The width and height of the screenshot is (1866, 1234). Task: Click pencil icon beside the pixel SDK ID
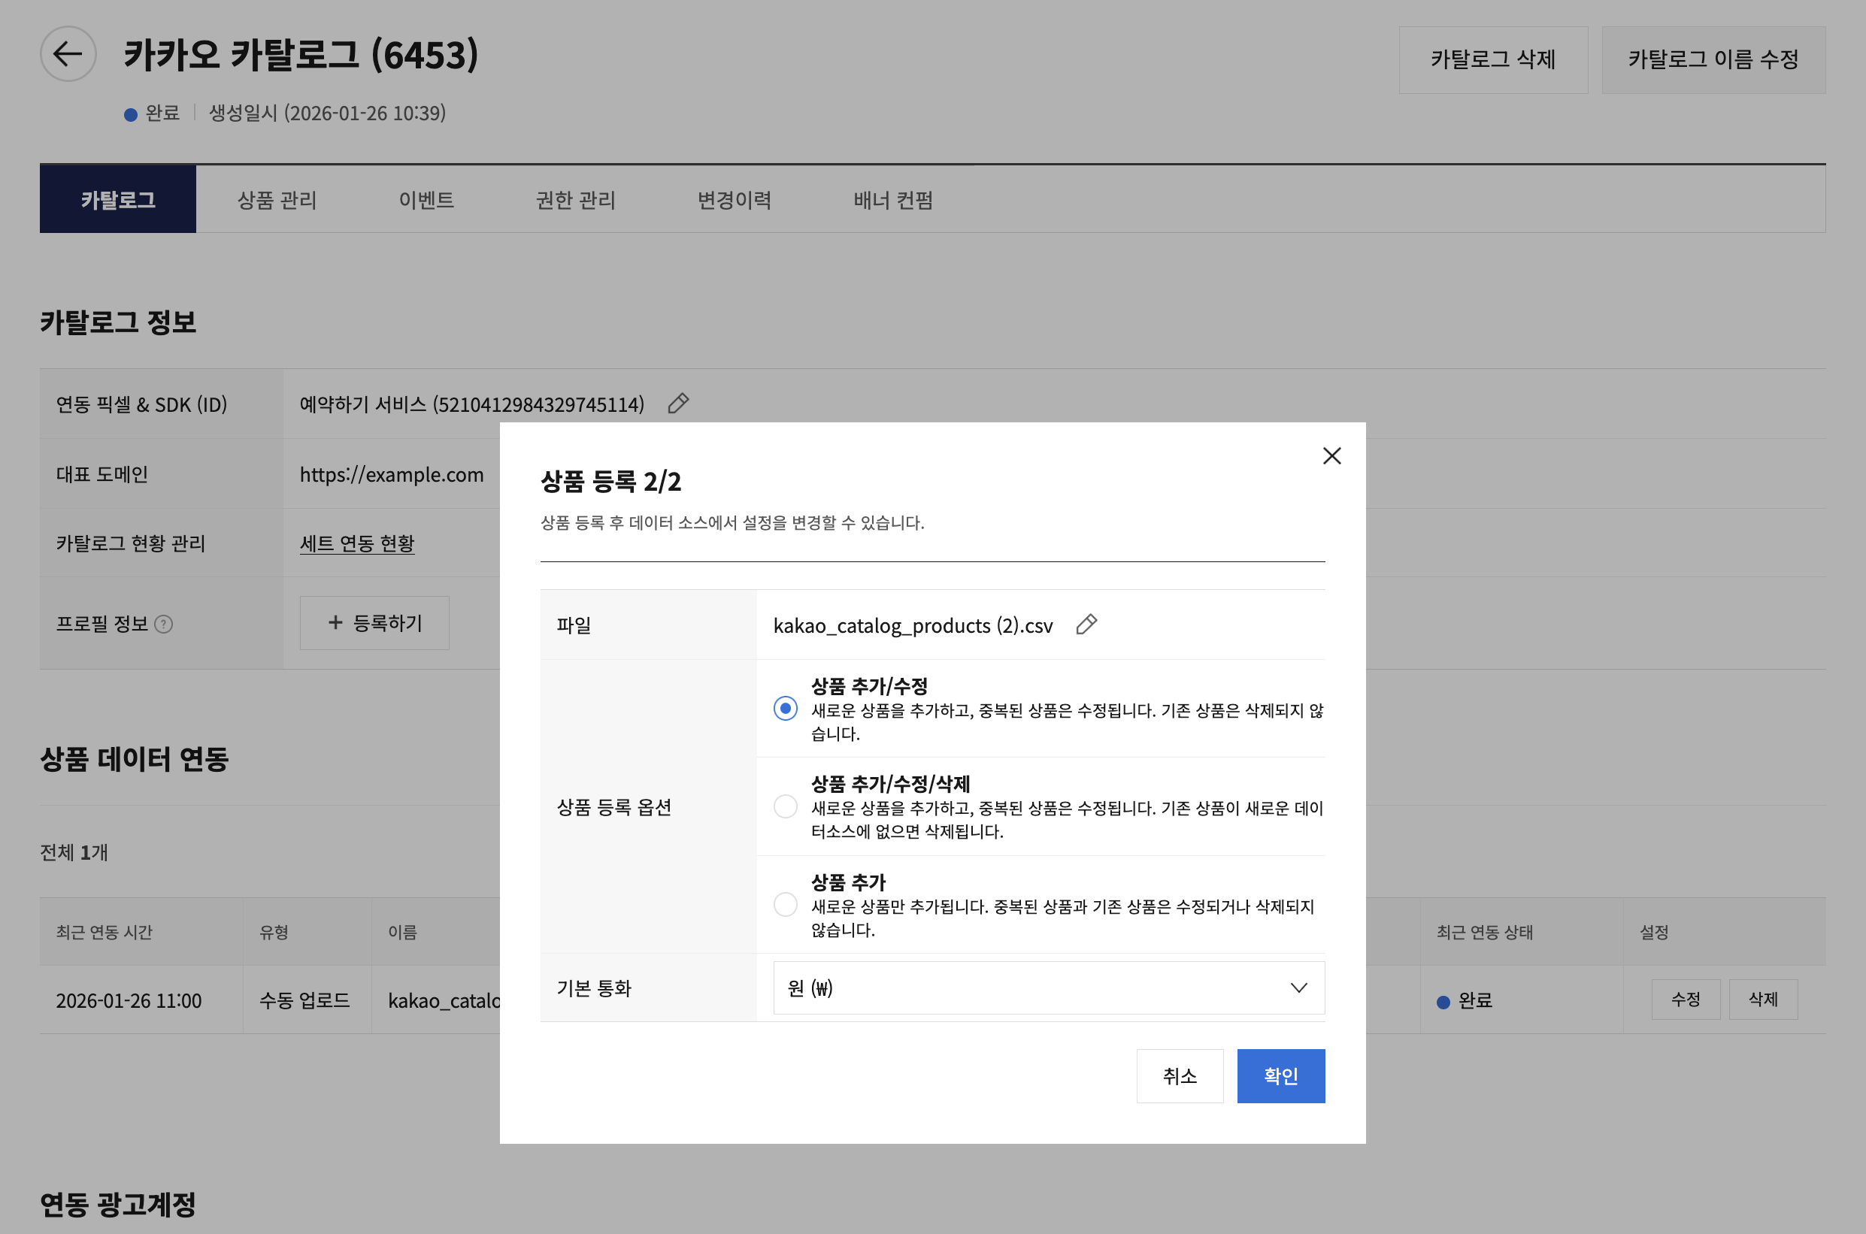(678, 404)
